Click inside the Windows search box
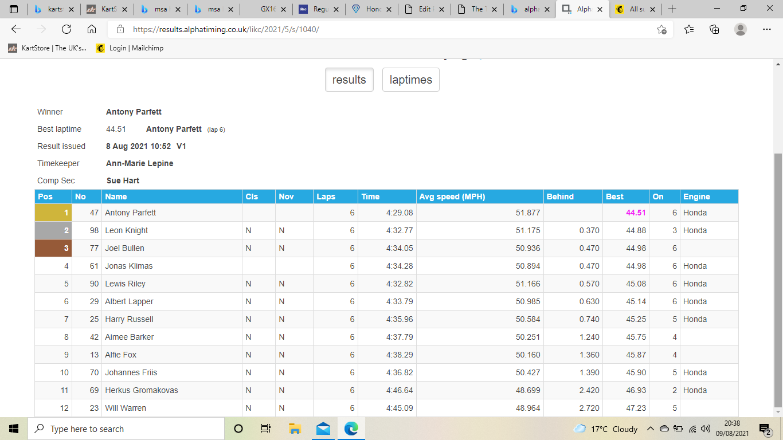The height and width of the screenshot is (440, 783). [115, 429]
